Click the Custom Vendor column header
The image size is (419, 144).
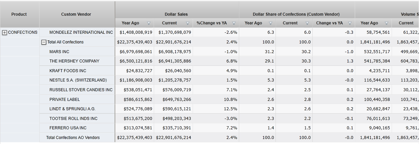coord(76,14)
